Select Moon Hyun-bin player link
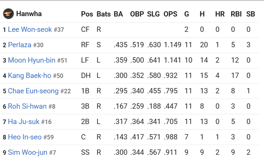264x160 pixels. click(32, 60)
